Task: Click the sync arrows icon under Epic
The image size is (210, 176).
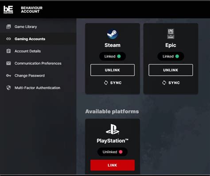Action: tap(164, 83)
